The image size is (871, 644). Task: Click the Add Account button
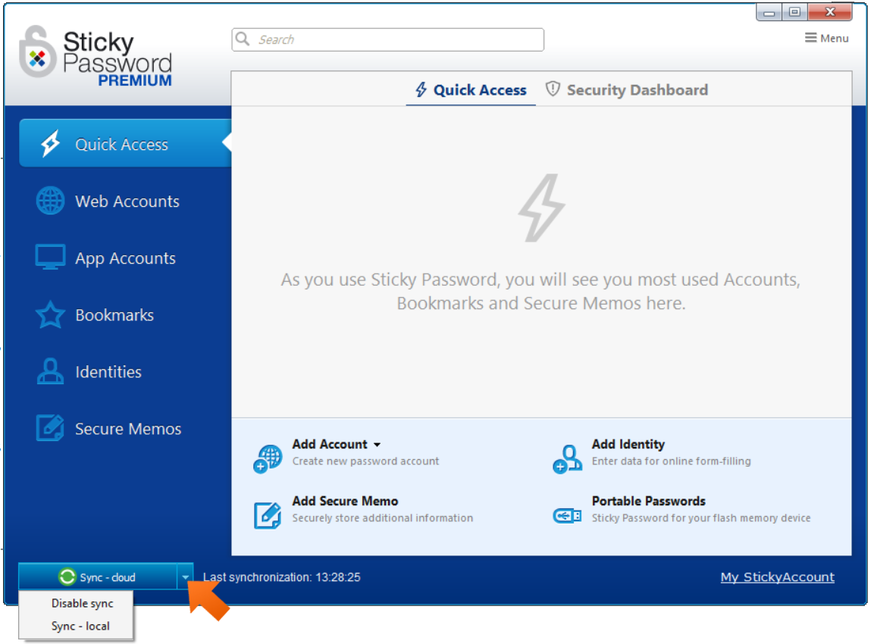[330, 444]
